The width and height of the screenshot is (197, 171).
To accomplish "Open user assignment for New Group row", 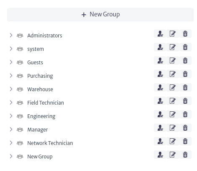I will coord(160,155).
